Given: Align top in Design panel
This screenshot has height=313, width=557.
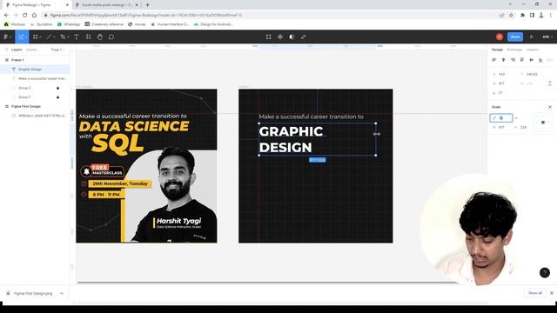Looking at the screenshot, I should pyautogui.click(x=522, y=60).
